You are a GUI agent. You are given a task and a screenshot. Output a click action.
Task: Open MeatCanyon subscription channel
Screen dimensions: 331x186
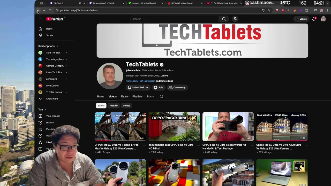[x=53, y=86]
